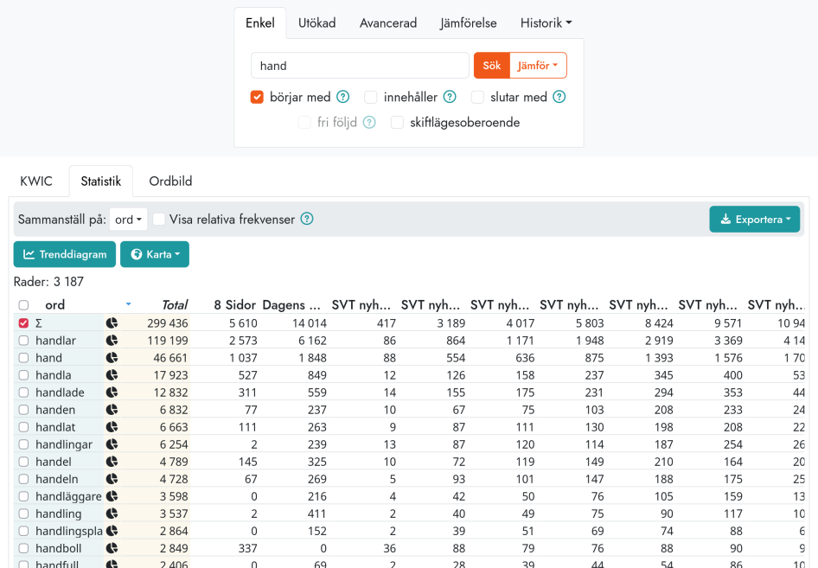The height and width of the screenshot is (568, 818).
Task: Sort by the ord column arrow
Action: pyautogui.click(x=128, y=304)
